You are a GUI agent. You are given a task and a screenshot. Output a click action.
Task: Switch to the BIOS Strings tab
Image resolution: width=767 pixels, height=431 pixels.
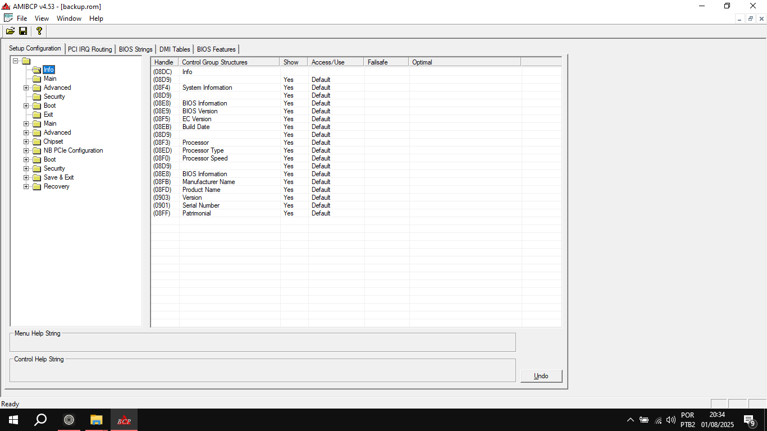tap(135, 49)
